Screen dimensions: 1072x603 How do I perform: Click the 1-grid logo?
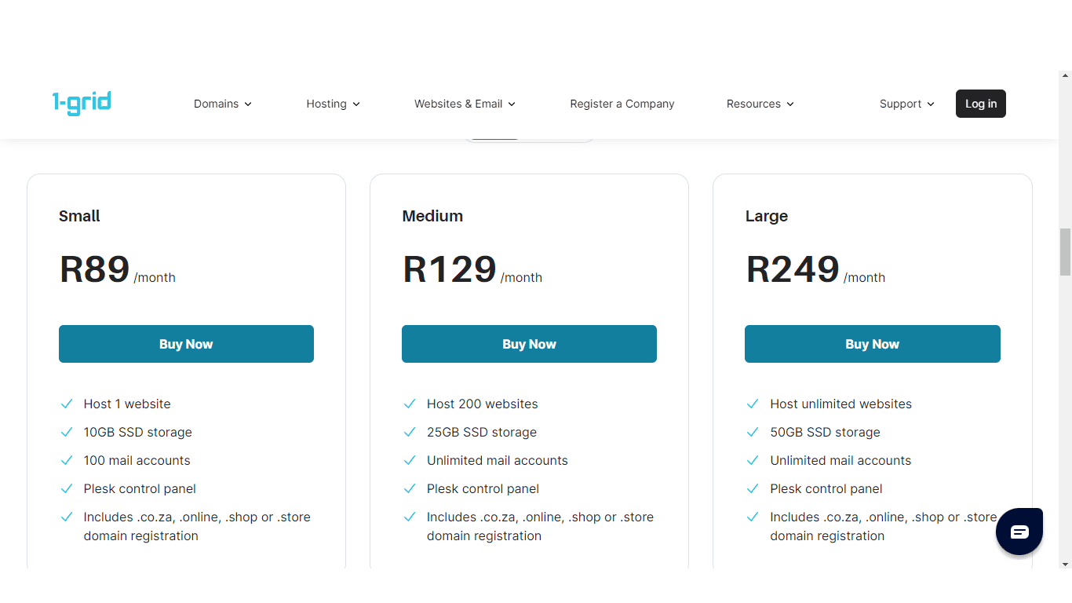tap(82, 103)
